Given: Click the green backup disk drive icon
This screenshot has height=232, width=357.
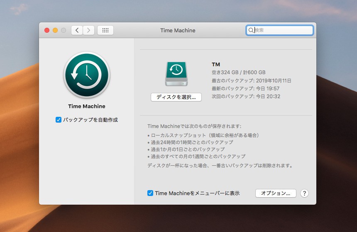Looking at the screenshot, I should tap(176, 75).
